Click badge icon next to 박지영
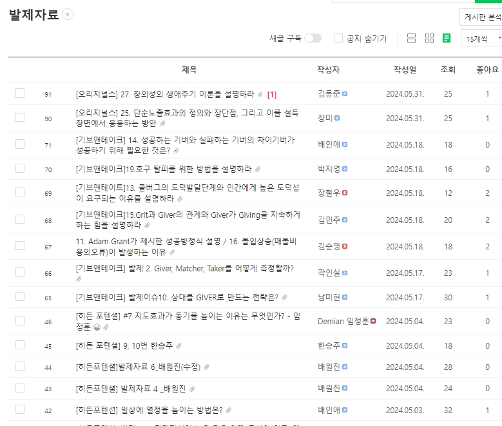This screenshot has height=426, width=502. pos(345,169)
